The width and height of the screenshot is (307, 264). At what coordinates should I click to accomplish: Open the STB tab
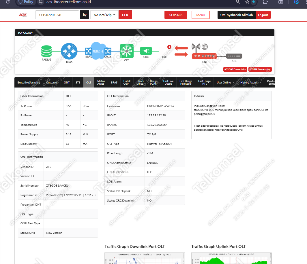(x=78, y=82)
